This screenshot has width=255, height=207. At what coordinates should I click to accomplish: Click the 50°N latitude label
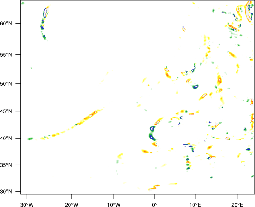[6, 84]
